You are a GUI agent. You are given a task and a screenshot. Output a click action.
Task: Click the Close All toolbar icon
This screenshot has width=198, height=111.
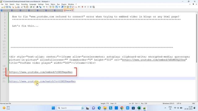click(x=16, y=7)
